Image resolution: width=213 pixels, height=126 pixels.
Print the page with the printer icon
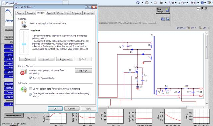point(161,3)
